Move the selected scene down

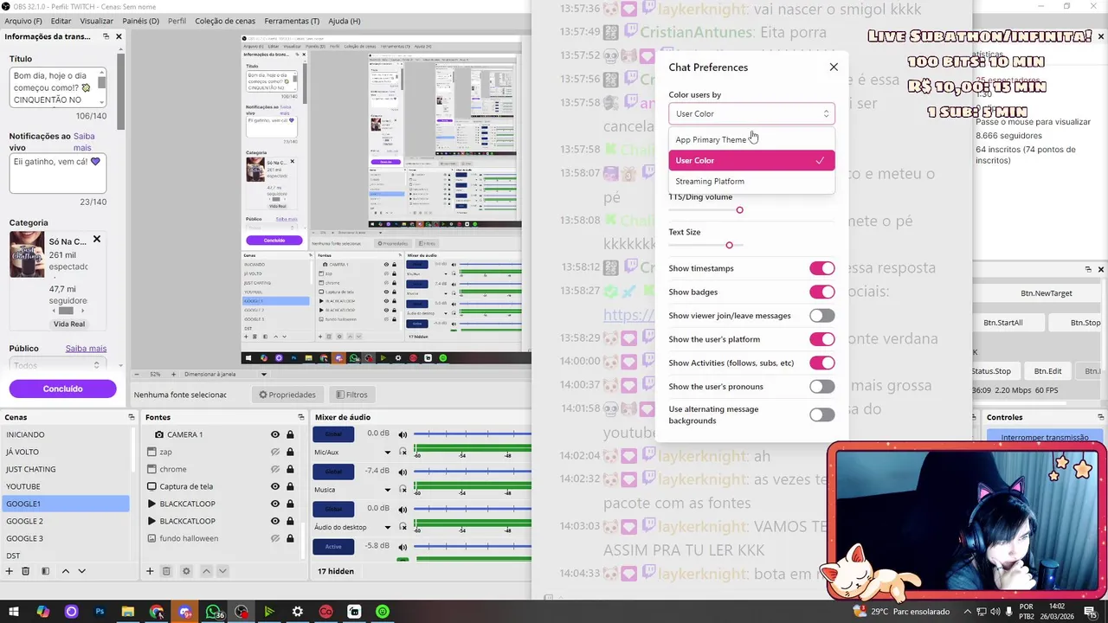pos(81,571)
